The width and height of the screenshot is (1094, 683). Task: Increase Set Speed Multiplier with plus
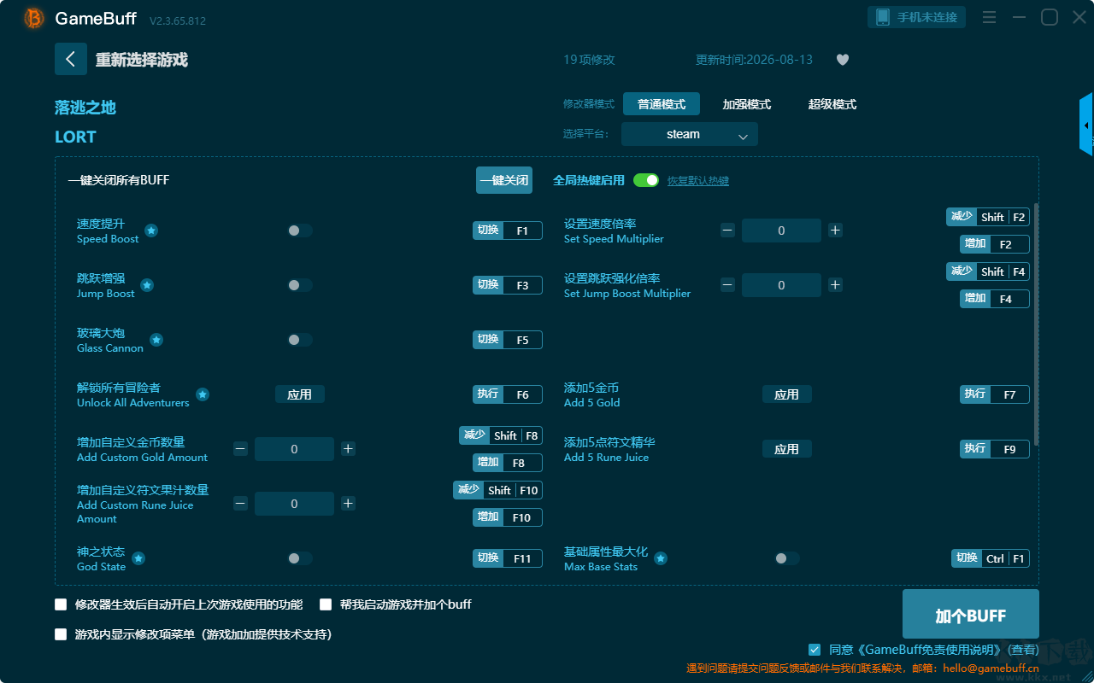coord(835,231)
